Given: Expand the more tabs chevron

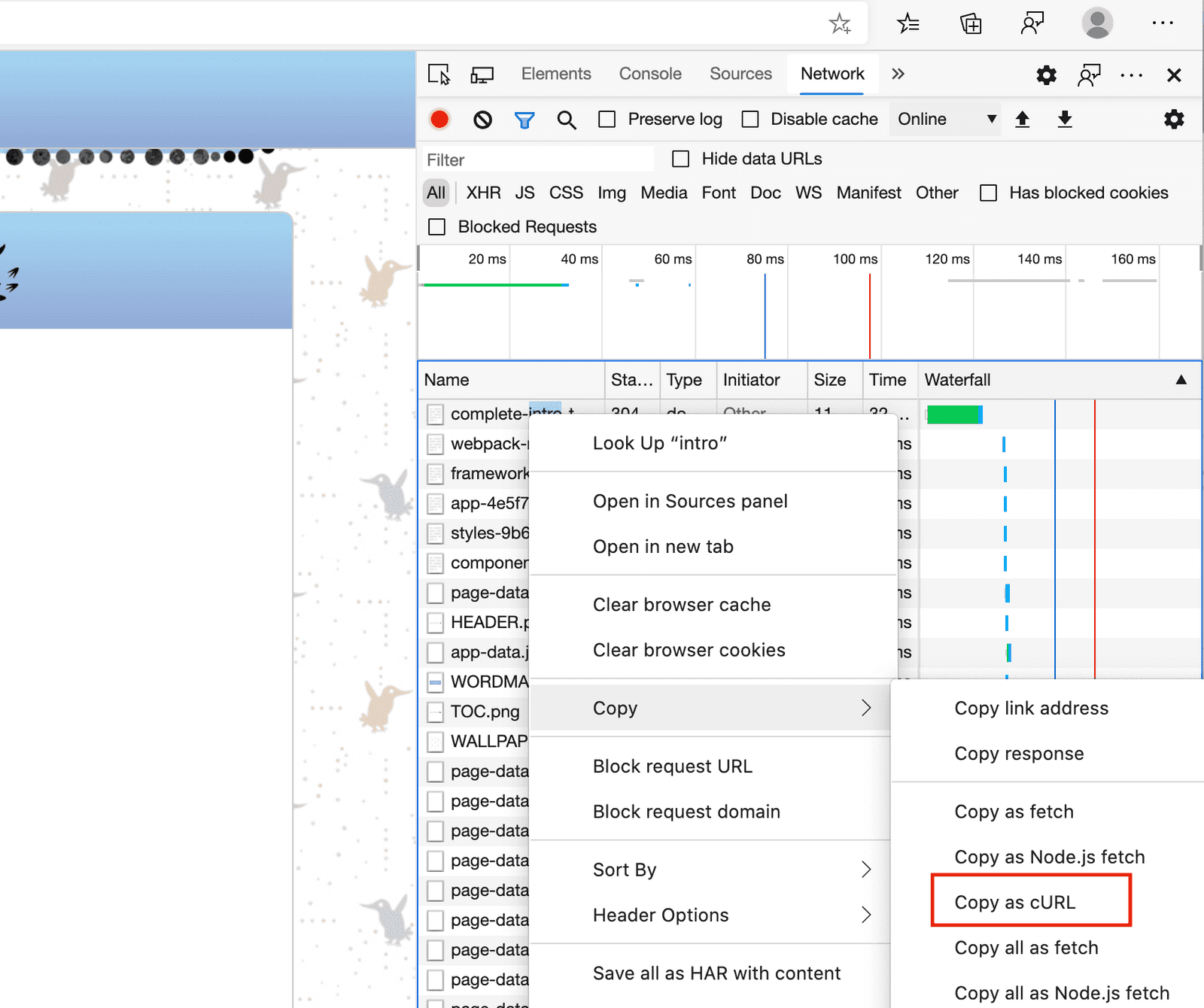Looking at the screenshot, I should (898, 74).
